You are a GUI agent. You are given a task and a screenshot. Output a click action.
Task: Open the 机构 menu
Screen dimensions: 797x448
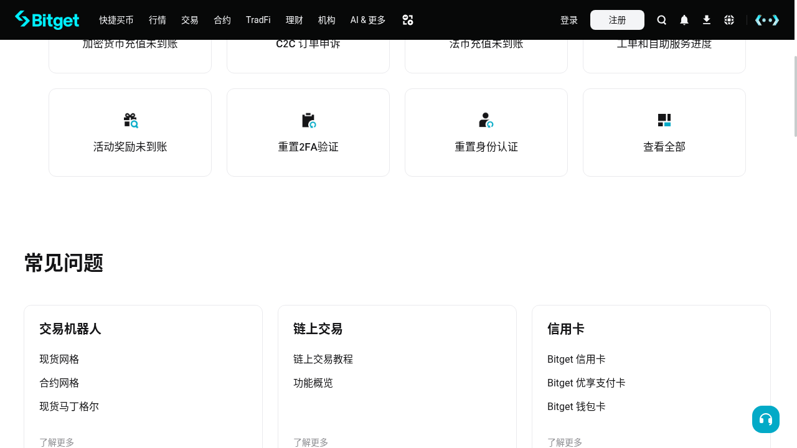coord(327,20)
